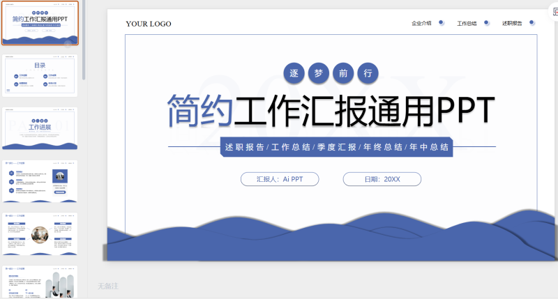
Task: Click the blue dot next to 工作总结
Action: coord(486,23)
